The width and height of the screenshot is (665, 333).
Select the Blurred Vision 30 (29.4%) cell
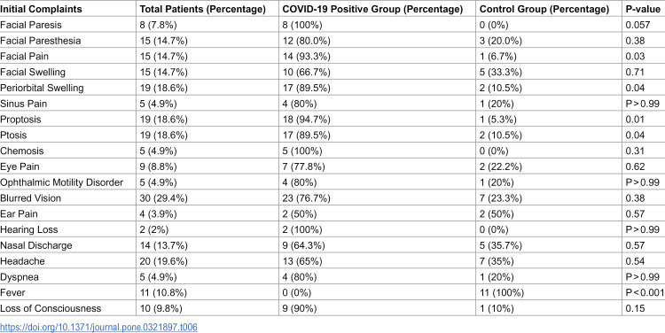click(164, 197)
